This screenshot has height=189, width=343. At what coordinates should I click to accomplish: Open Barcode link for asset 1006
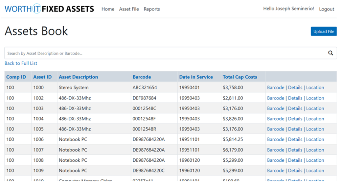[x=275, y=139]
